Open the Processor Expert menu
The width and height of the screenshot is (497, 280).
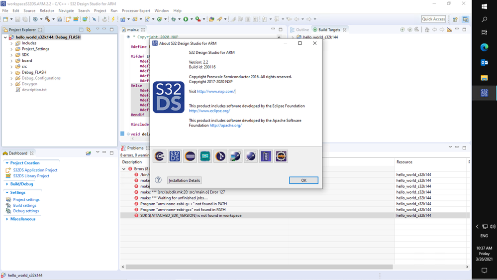(136, 10)
